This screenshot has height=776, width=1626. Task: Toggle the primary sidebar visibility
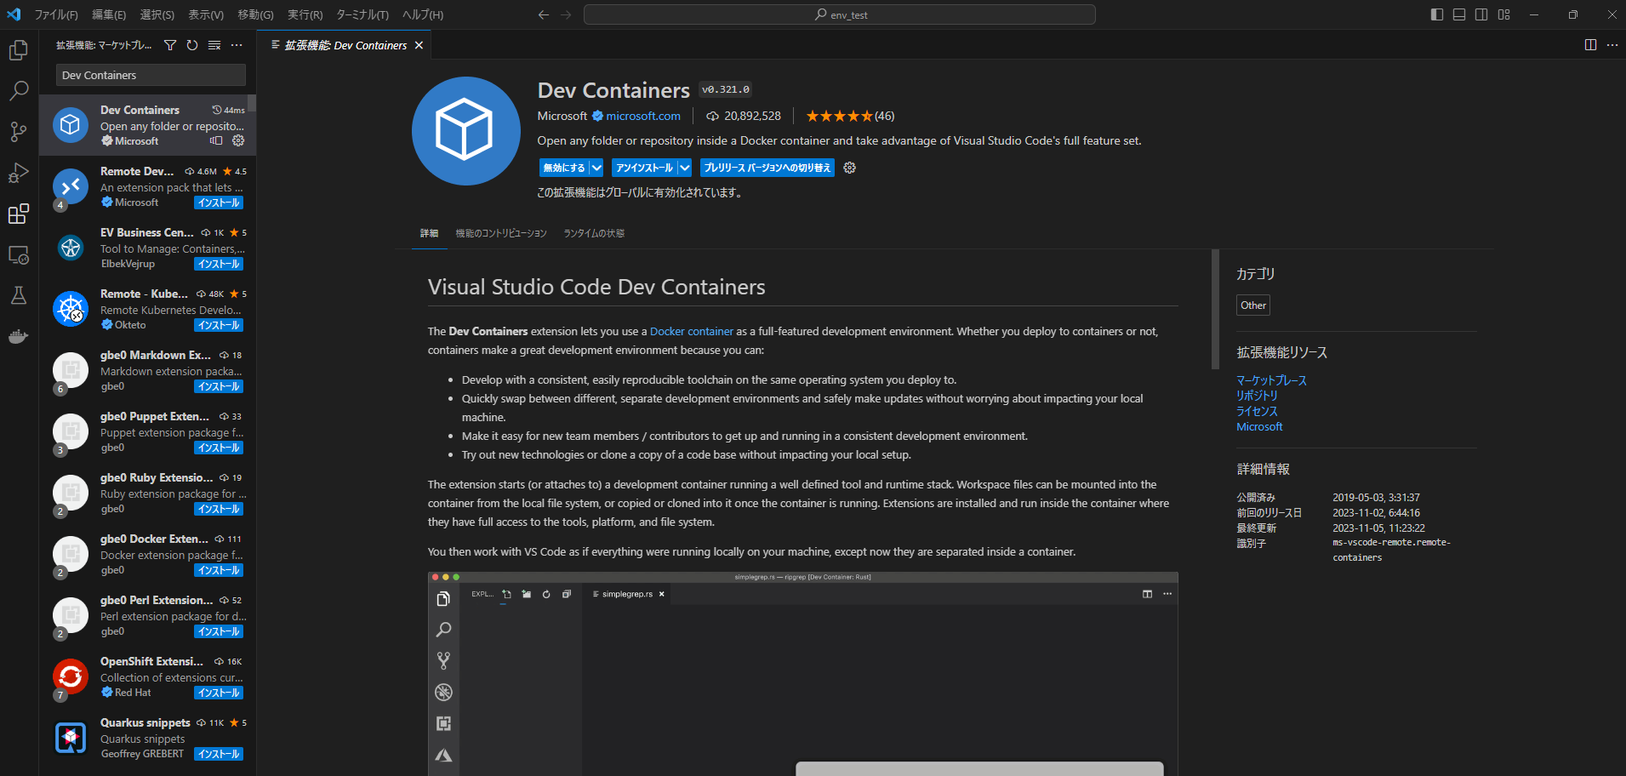1437,14
